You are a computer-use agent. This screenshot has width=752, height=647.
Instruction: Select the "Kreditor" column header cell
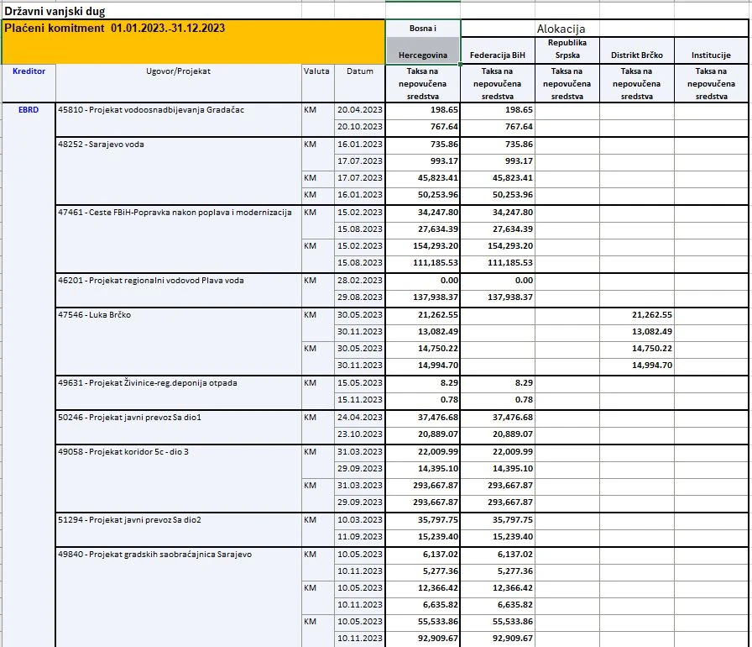point(29,71)
